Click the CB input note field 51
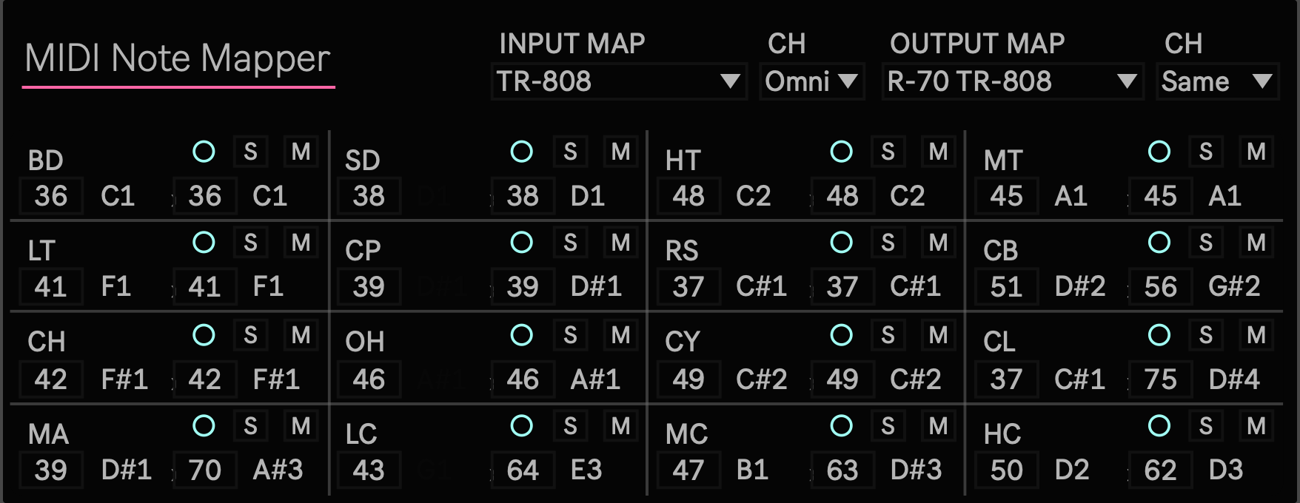This screenshot has width=1300, height=503. tap(1007, 286)
